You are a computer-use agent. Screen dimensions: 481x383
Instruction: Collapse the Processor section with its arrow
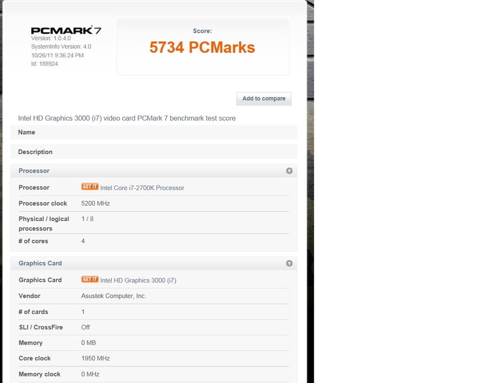click(289, 171)
